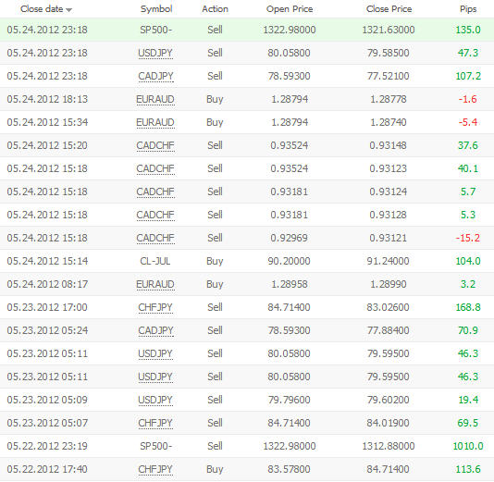Screen dimensions: 494x482
Task: Select pips value 3.2
Action: pos(468,284)
